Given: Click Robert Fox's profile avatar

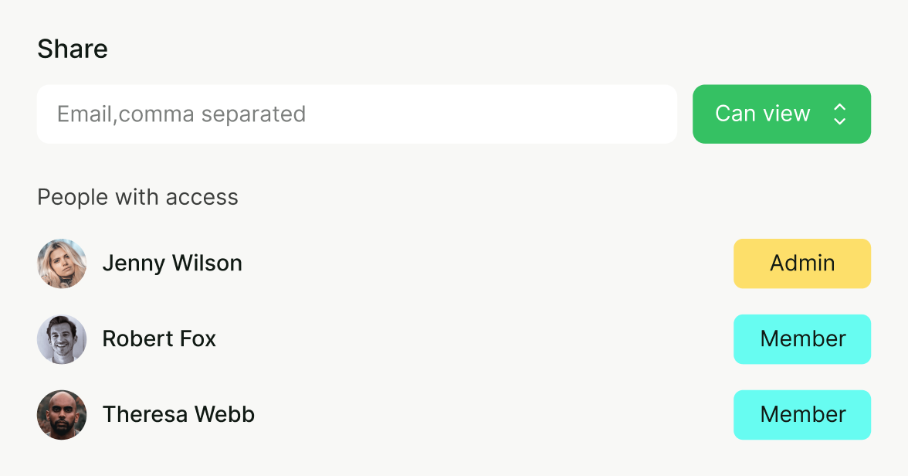Looking at the screenshot, I should pyautogui.click(x=62, y=339).
